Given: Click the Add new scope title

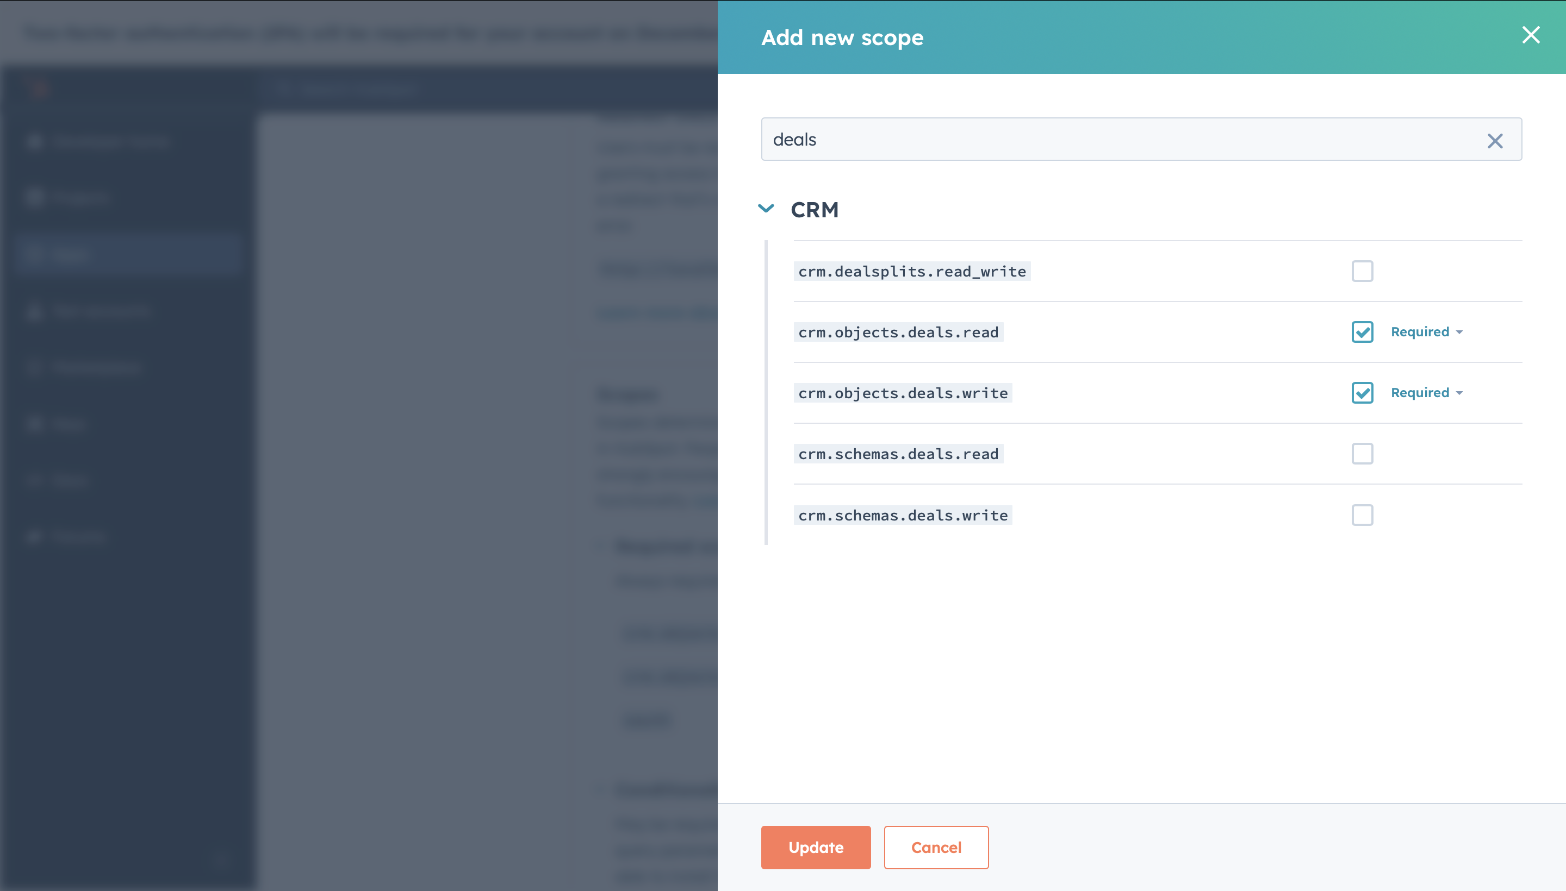Looking at the screenshot, I should 842,38.
